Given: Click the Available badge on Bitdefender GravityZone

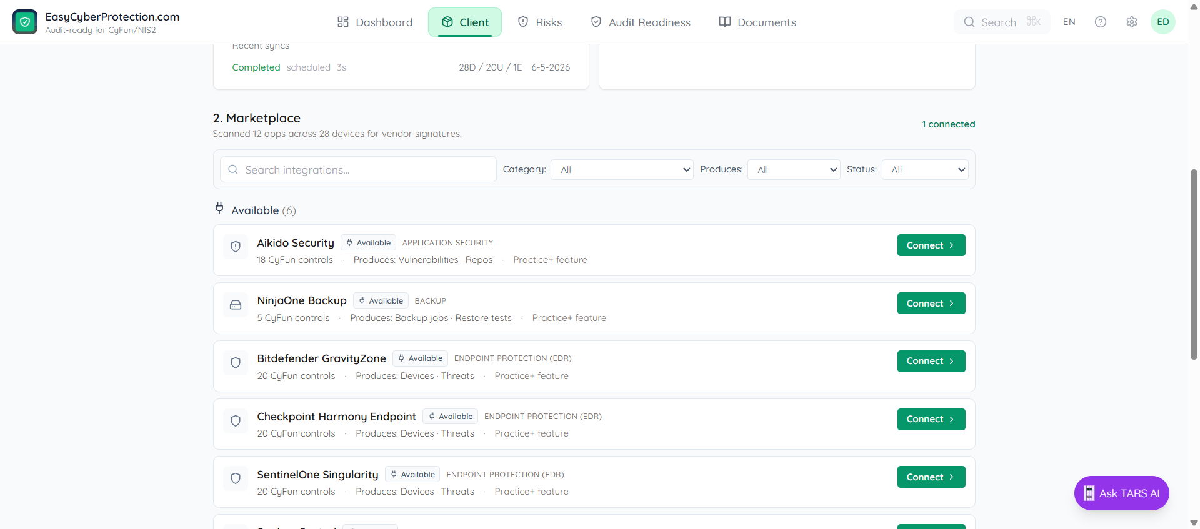Looking at the screenshot, I should 420,358.
